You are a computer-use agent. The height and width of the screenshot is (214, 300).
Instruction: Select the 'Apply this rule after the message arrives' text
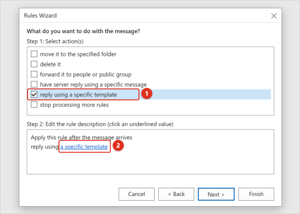click(x=82, y=137)
